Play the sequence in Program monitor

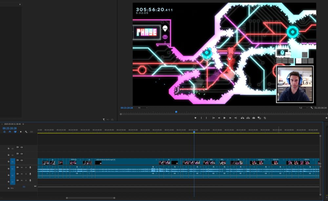click(x=224, y=118)
